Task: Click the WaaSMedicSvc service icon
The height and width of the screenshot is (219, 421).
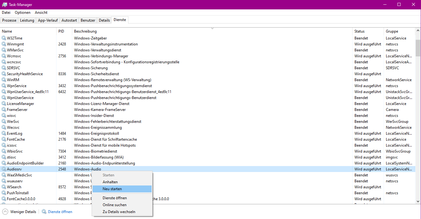Action: tap(4, 175)
